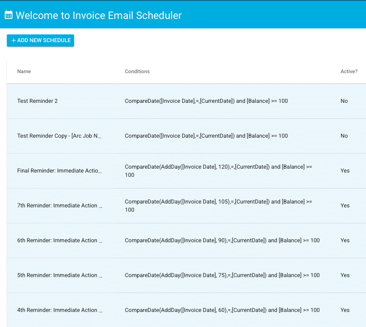
Task: Click the Conditions column header
Action: [x=137, y=71]
